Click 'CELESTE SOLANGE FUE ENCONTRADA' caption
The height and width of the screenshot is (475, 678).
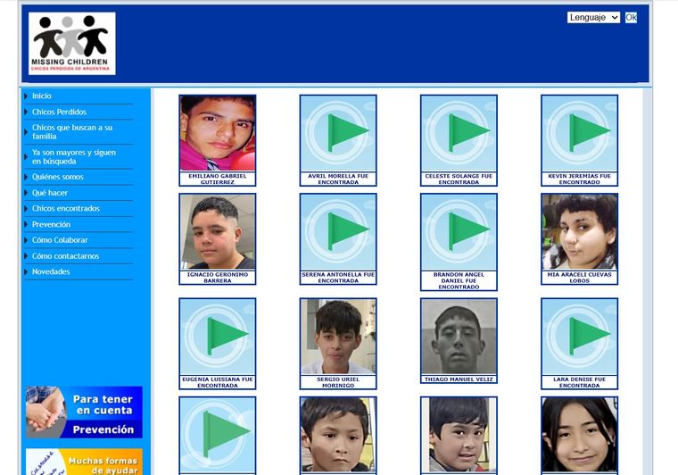coord(459,179)
